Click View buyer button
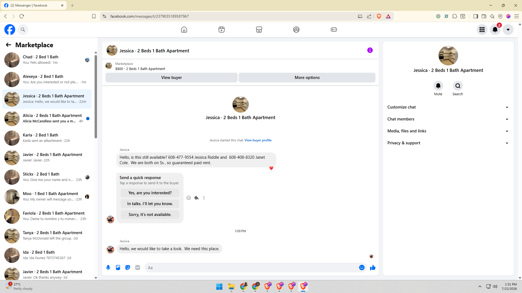The image size is (522, 293). coord(172,78)
